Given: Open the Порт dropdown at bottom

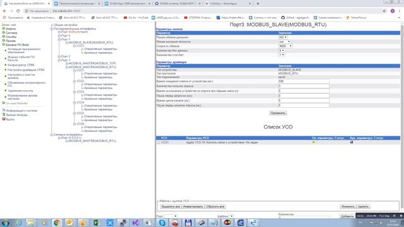Looking at the screenshot, I should pyautogui.click(x=170, y=216).
